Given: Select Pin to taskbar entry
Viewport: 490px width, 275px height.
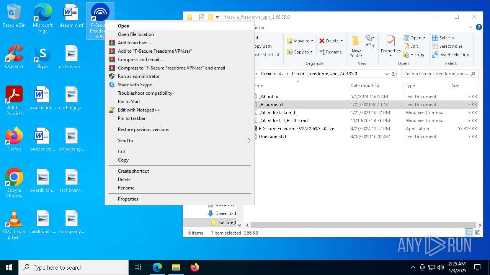Looking at the screenshot, I should [x=180, y=118].
